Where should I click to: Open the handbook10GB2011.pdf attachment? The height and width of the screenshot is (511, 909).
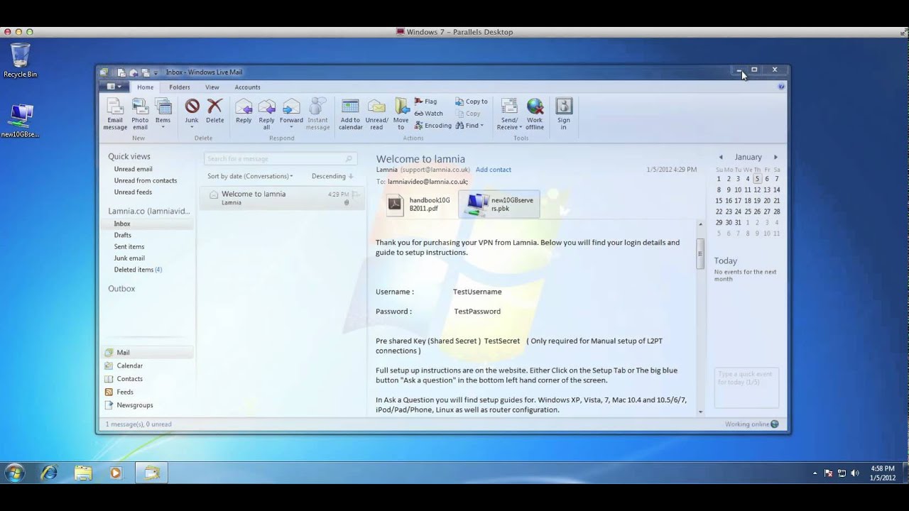pyautogui.click(x=420, y=204)
